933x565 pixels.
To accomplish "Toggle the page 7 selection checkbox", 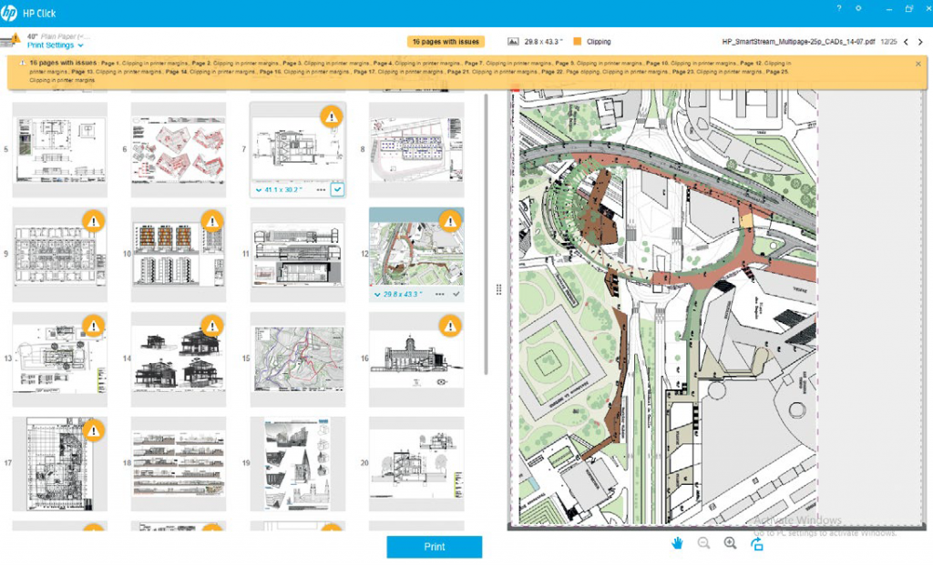I will coord(337,190).
